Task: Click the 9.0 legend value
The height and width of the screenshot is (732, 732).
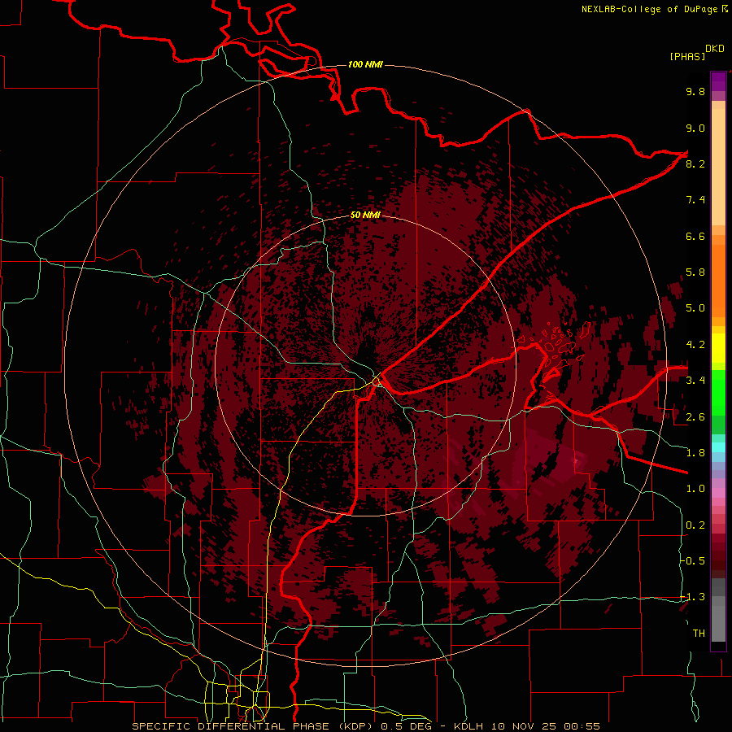Action: tap(695, 128)
